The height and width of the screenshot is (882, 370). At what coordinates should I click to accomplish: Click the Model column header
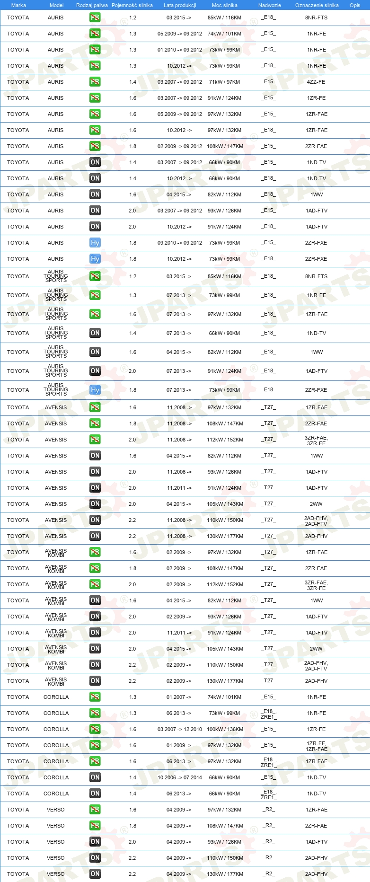click(x=57, y=5)
